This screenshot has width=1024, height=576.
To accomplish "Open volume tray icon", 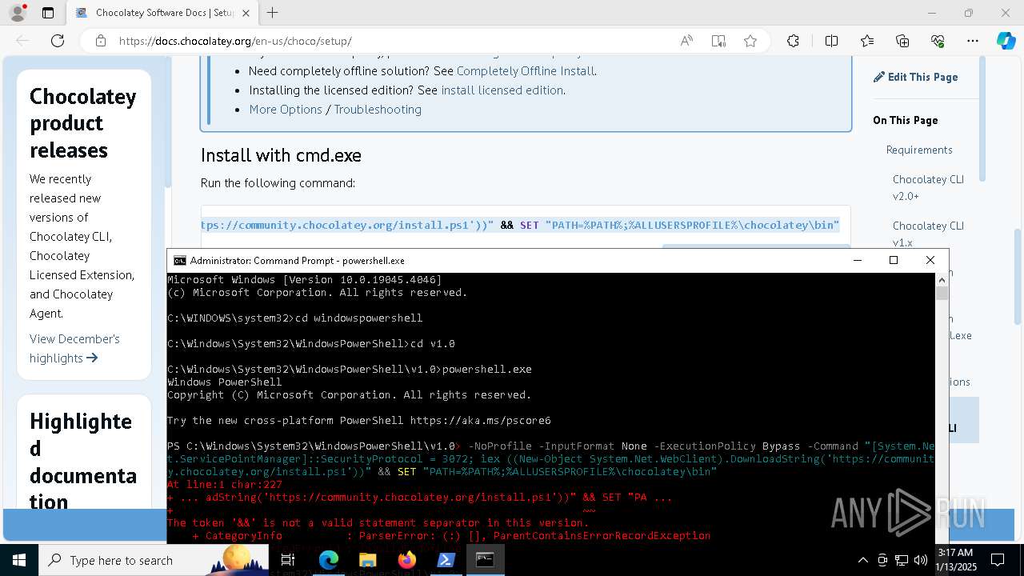I will point(921,560).
